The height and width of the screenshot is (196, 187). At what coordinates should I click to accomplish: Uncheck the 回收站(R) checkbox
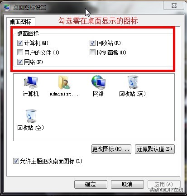[92, 43]
